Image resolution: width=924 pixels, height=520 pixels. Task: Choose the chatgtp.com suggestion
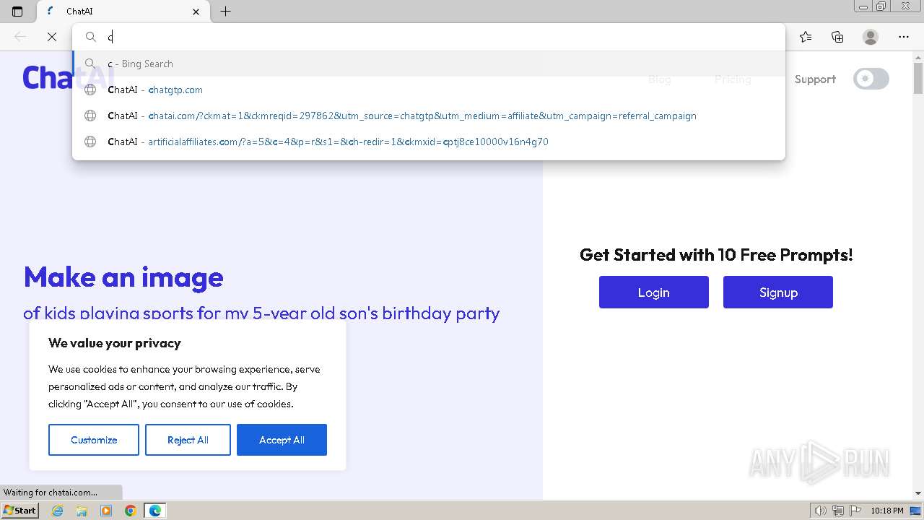(x=429, y=90)
